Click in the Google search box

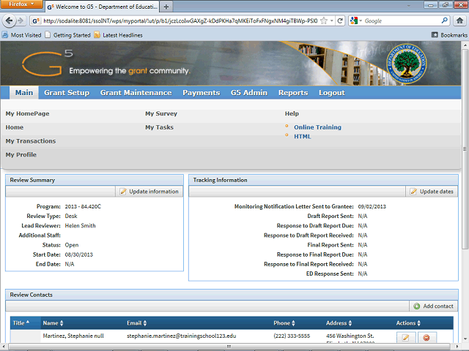pyautogui.click(x=402, y=20)
